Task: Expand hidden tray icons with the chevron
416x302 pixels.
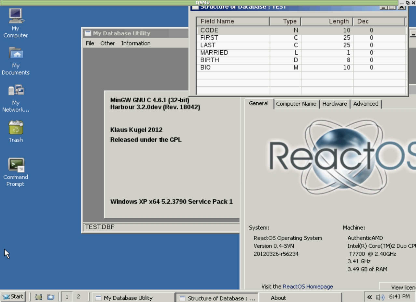Action: click(x=369, y=297)
